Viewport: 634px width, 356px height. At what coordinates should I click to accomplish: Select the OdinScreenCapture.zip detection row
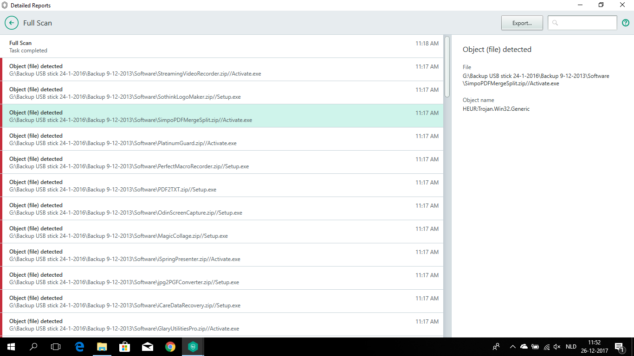pos(222,209)
